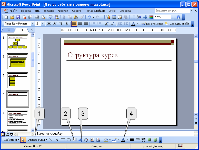Open the Действия drawing menu
199x150 pixels.
(12, 140)
